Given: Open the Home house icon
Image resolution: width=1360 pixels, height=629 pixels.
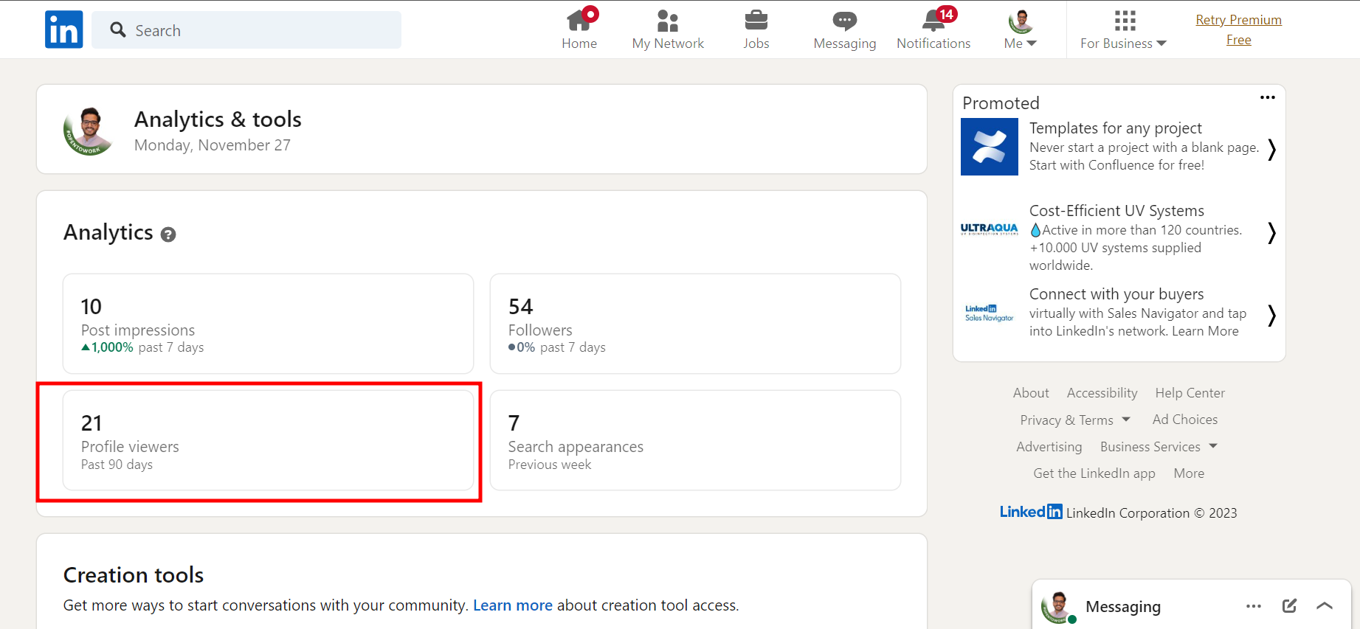Looking at the screenshot, I should (579, 20).
